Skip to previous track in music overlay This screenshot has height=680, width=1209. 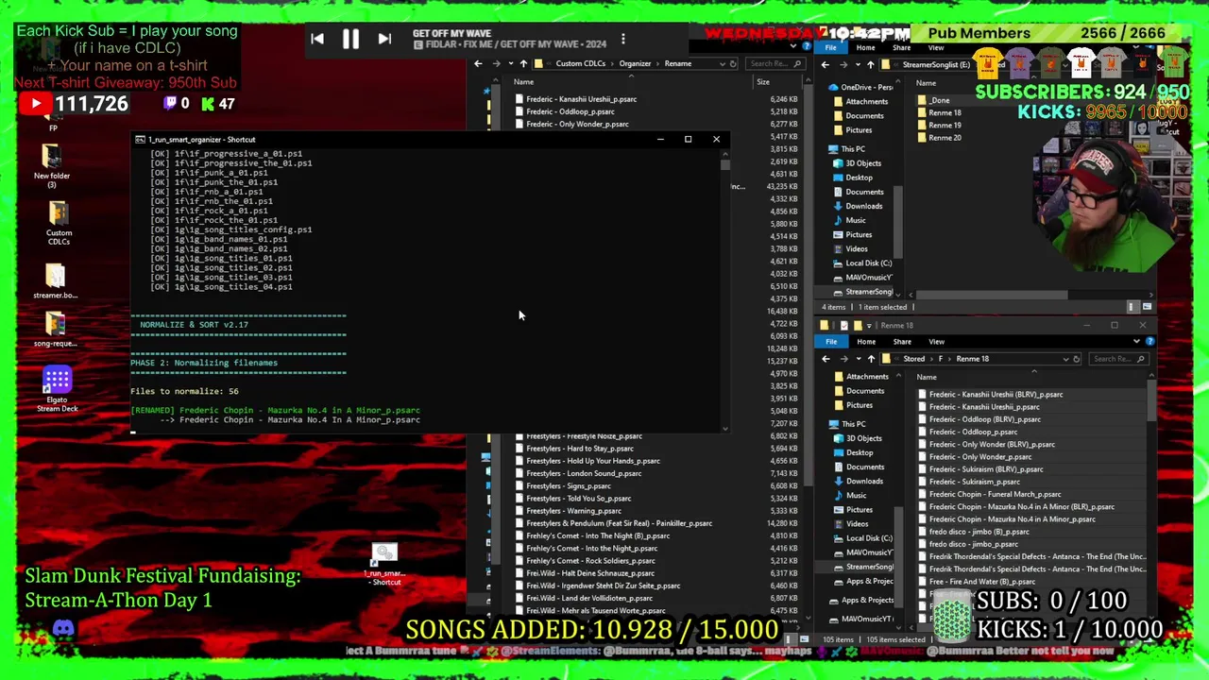pos(317,39)
